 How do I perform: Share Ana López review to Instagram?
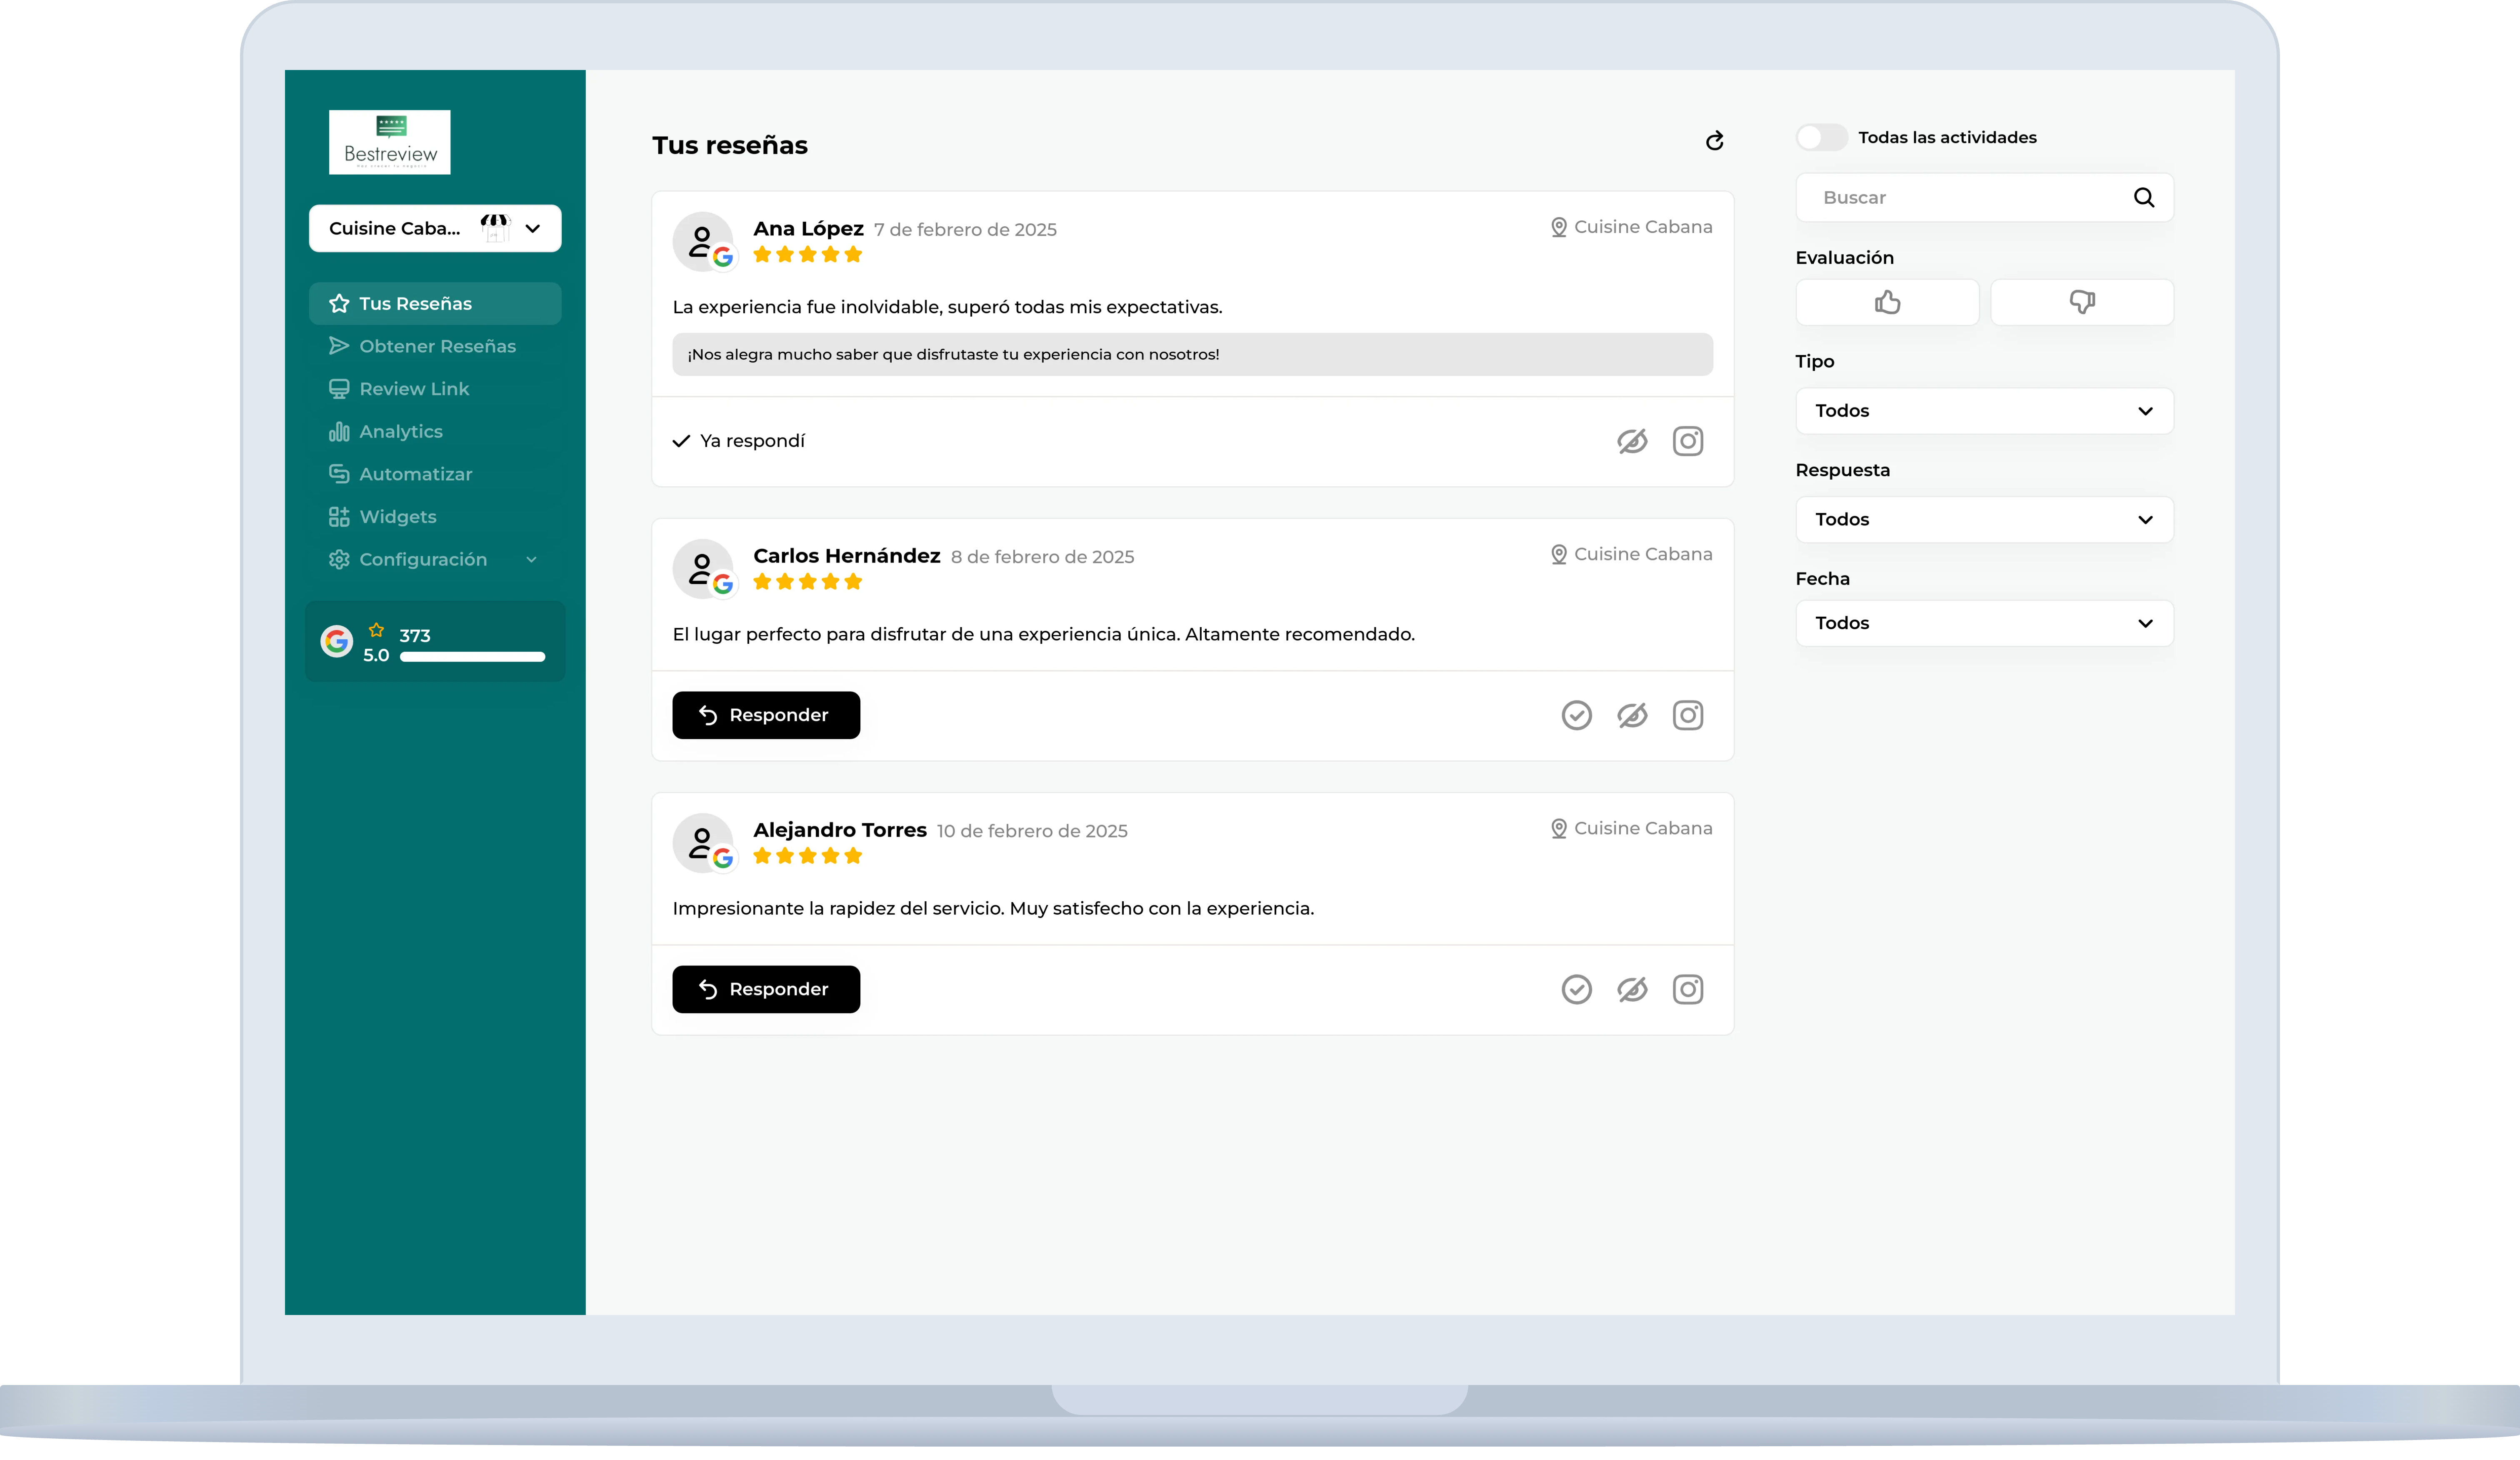pos(1688,441)
